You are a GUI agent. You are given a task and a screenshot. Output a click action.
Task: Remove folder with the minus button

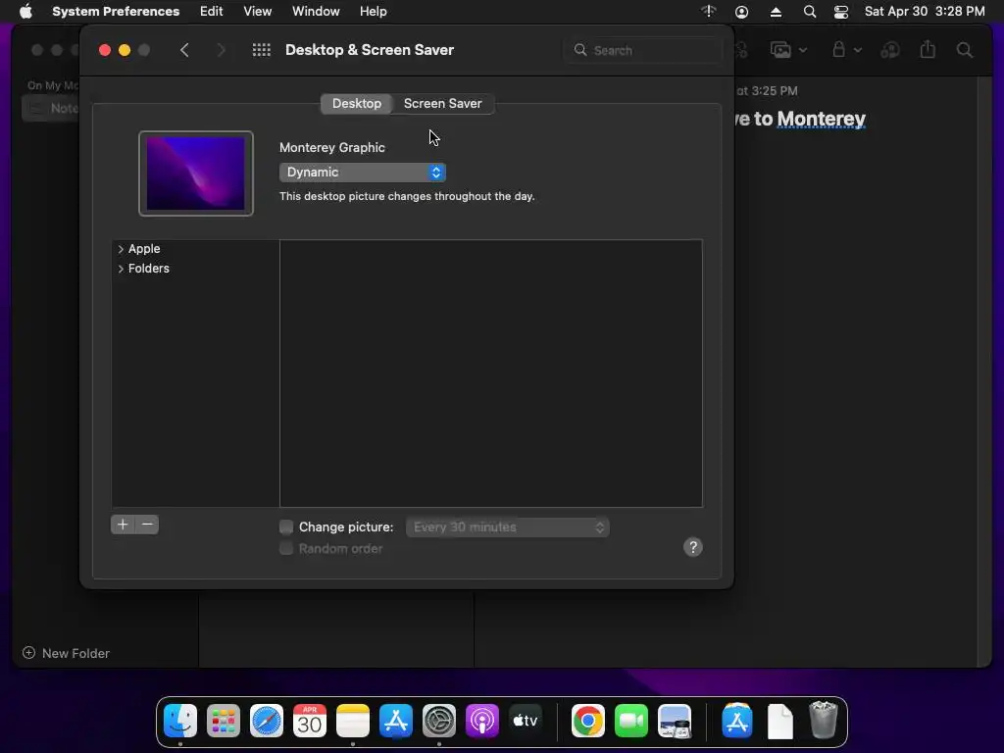pos(147,525)
